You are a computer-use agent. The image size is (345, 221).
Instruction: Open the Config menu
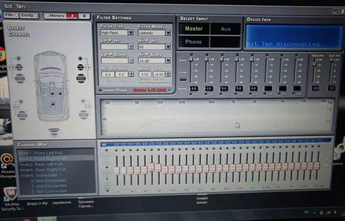pos(29,15)
